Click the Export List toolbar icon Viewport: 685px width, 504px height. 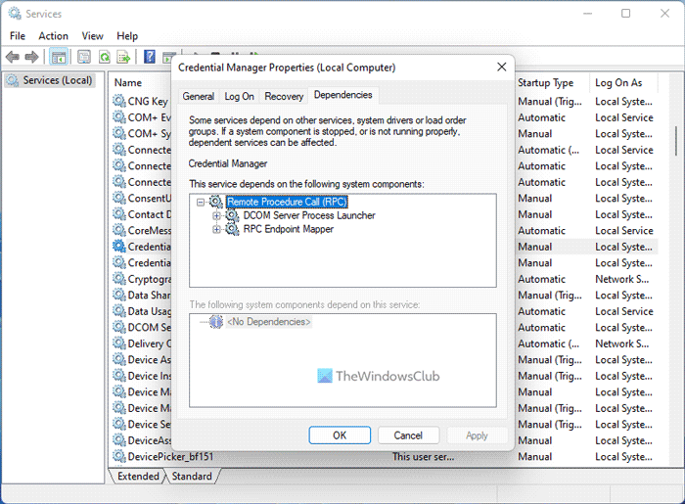[x=123, y=57]
